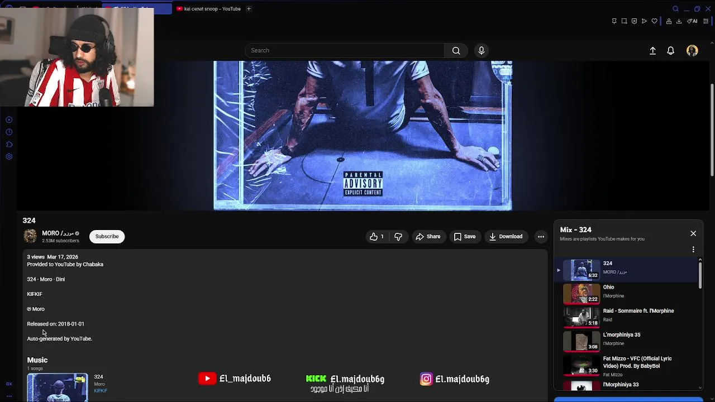The height and width of the screenshot is (402, 715).
Task: Open the YouTube create/upload icon
Action: pyautogui.click(x=652, y=50)
